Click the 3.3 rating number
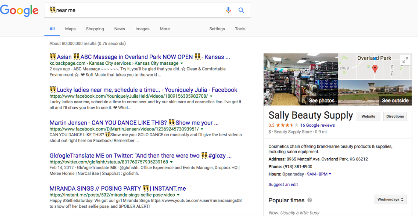 point(272,125)
